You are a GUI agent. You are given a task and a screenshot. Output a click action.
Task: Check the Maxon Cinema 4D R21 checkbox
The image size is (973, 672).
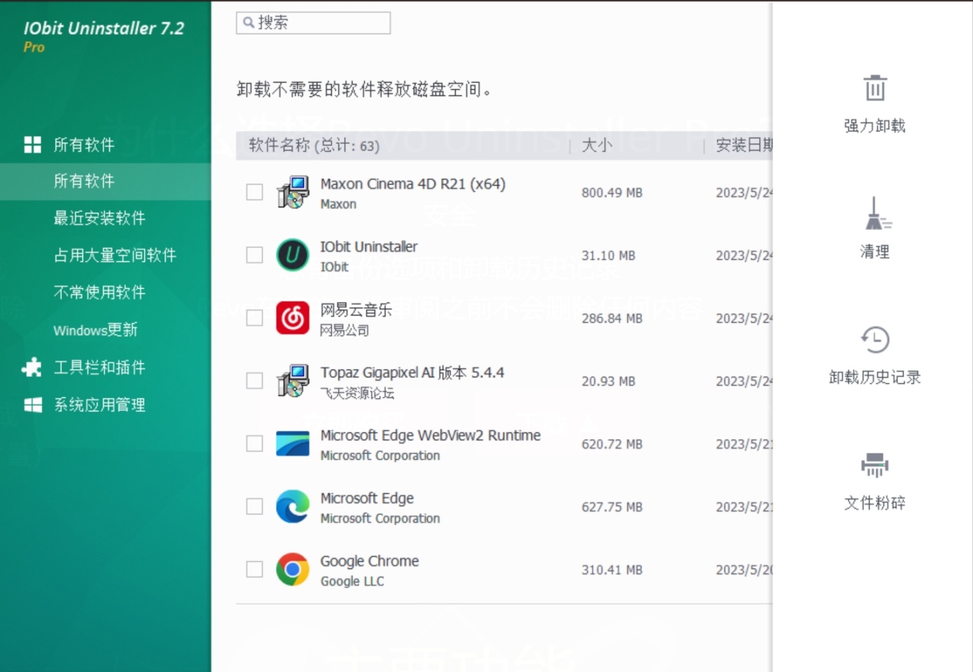[255, 192]
